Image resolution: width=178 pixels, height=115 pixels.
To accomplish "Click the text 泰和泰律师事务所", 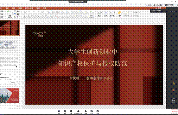I will pos(100,78).
